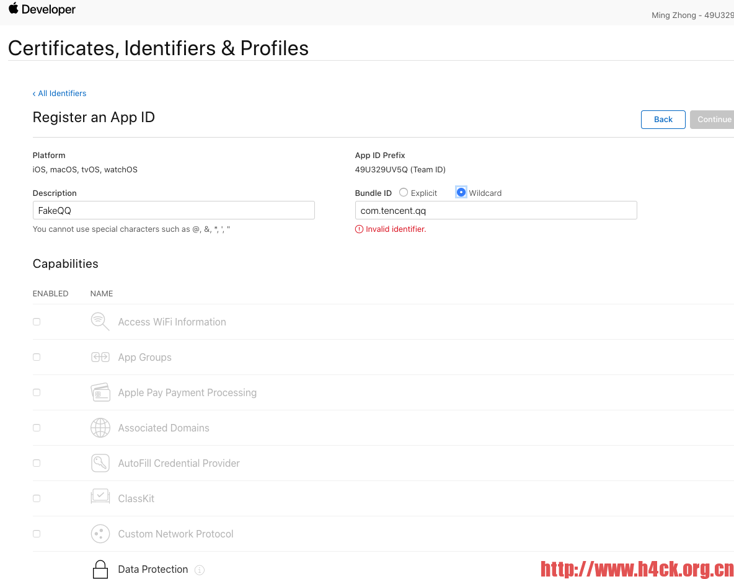Viewport: 734px width, 579px height.
Task: Click the Access WiFi Information icon
Action: (100, 322)
